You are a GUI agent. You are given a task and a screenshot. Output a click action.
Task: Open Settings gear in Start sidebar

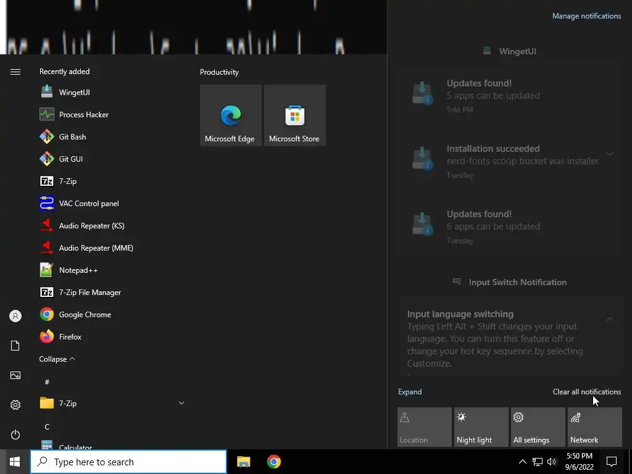[x=15, y=405]
